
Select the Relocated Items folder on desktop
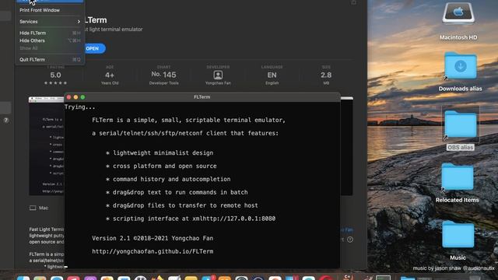click(x=457, y=177)
